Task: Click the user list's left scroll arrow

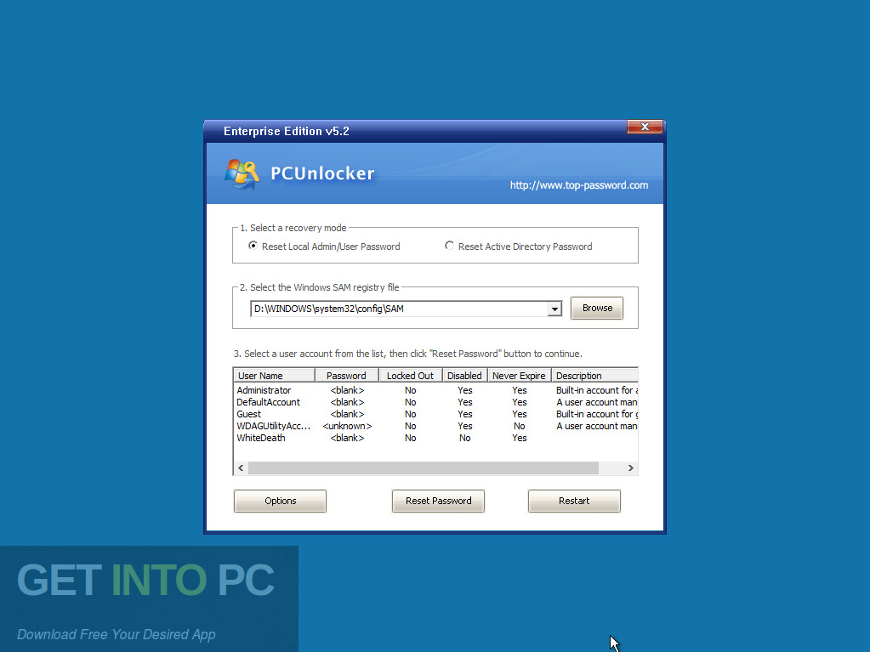Action: click(x=241, y=468)
